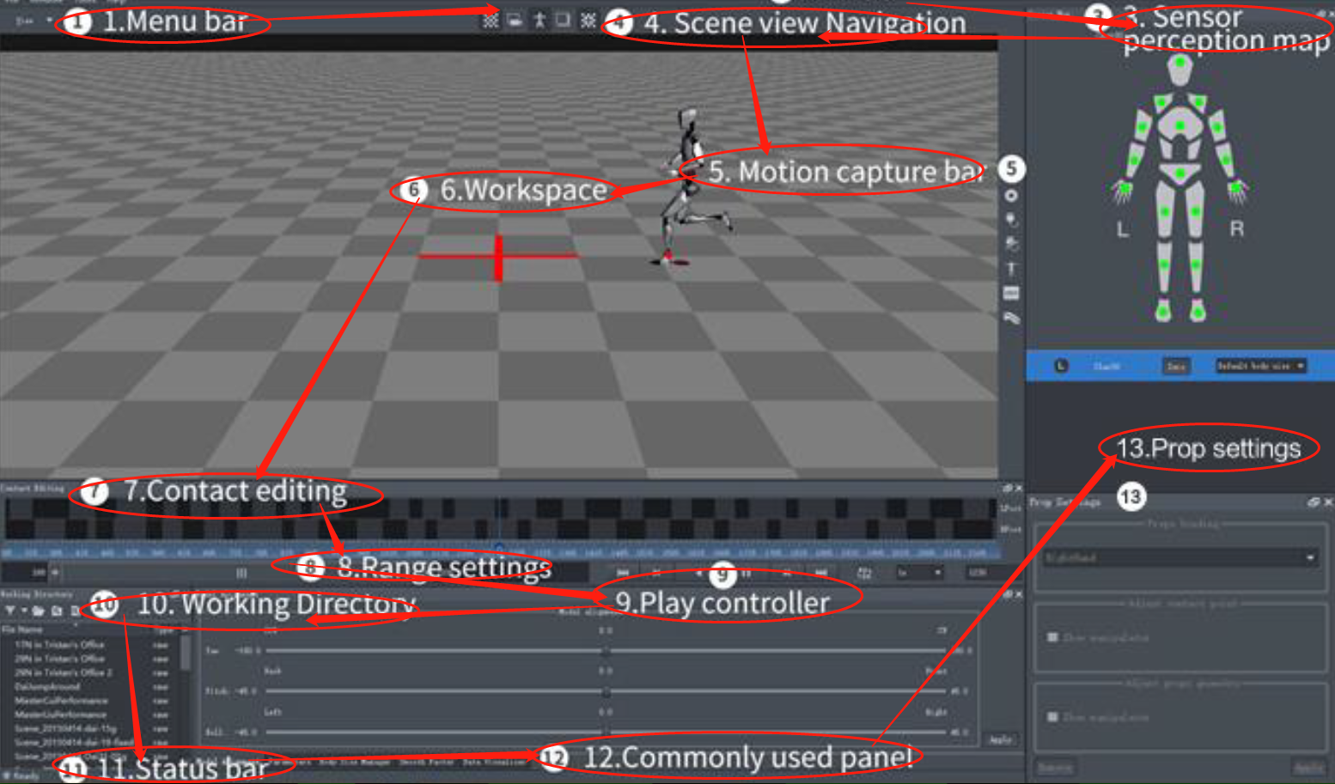Click the Yaw slider handle
Viewport: 1335px width, 784px height.
[x=607, y=651]
